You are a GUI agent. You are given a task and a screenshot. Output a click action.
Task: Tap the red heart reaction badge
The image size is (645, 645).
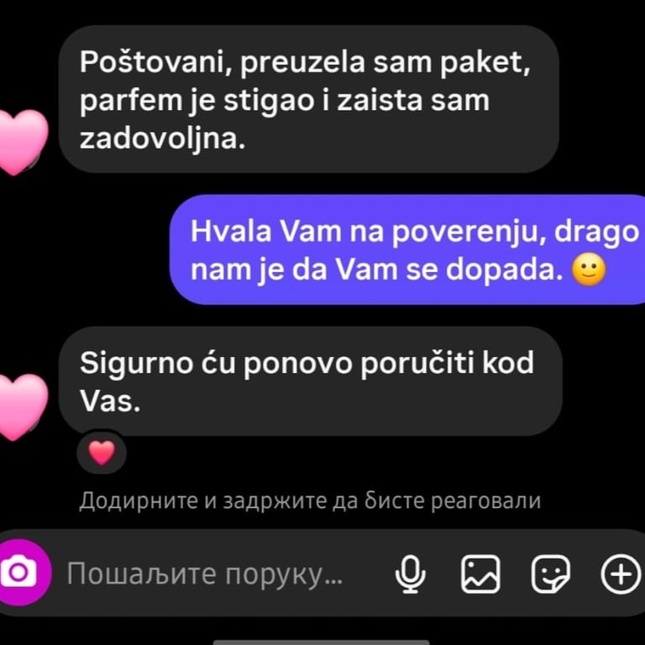[102, 453]
